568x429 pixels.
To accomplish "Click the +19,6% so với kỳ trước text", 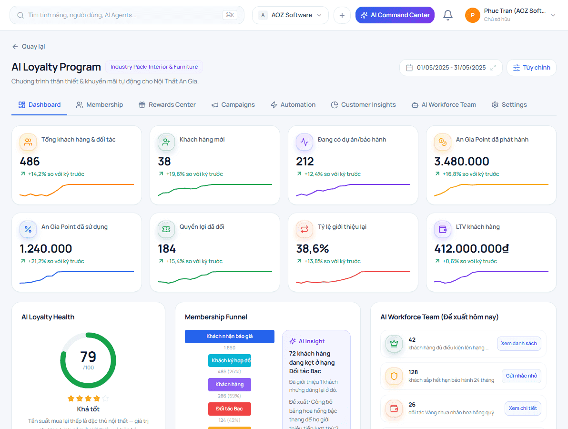I will click(x=194, y=174).
